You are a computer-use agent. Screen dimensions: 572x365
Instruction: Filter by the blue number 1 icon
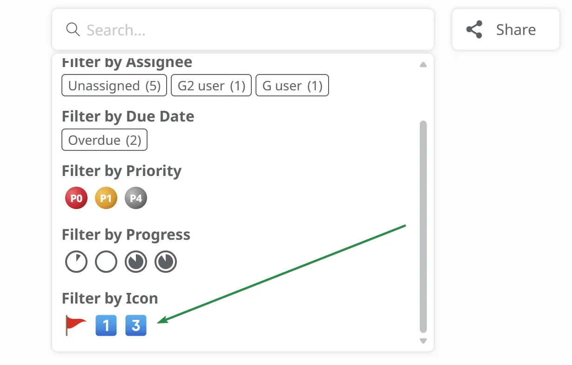tap(106, 325)
